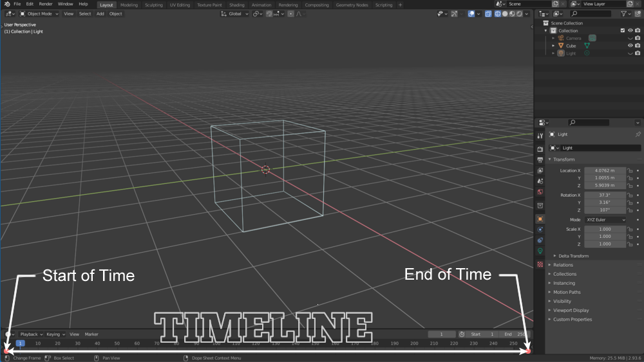This screenshot has width=644, height=362.
Task: Open the Texture properties tab
Action: [x=540, y=264]
